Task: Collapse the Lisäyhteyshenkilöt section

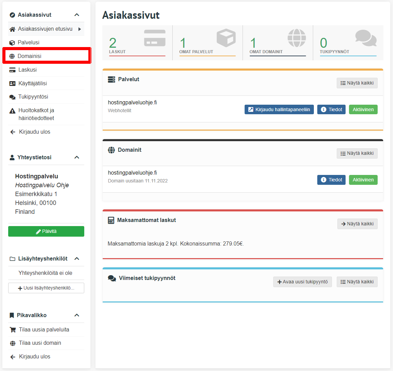Action: (x=77, y=258)
